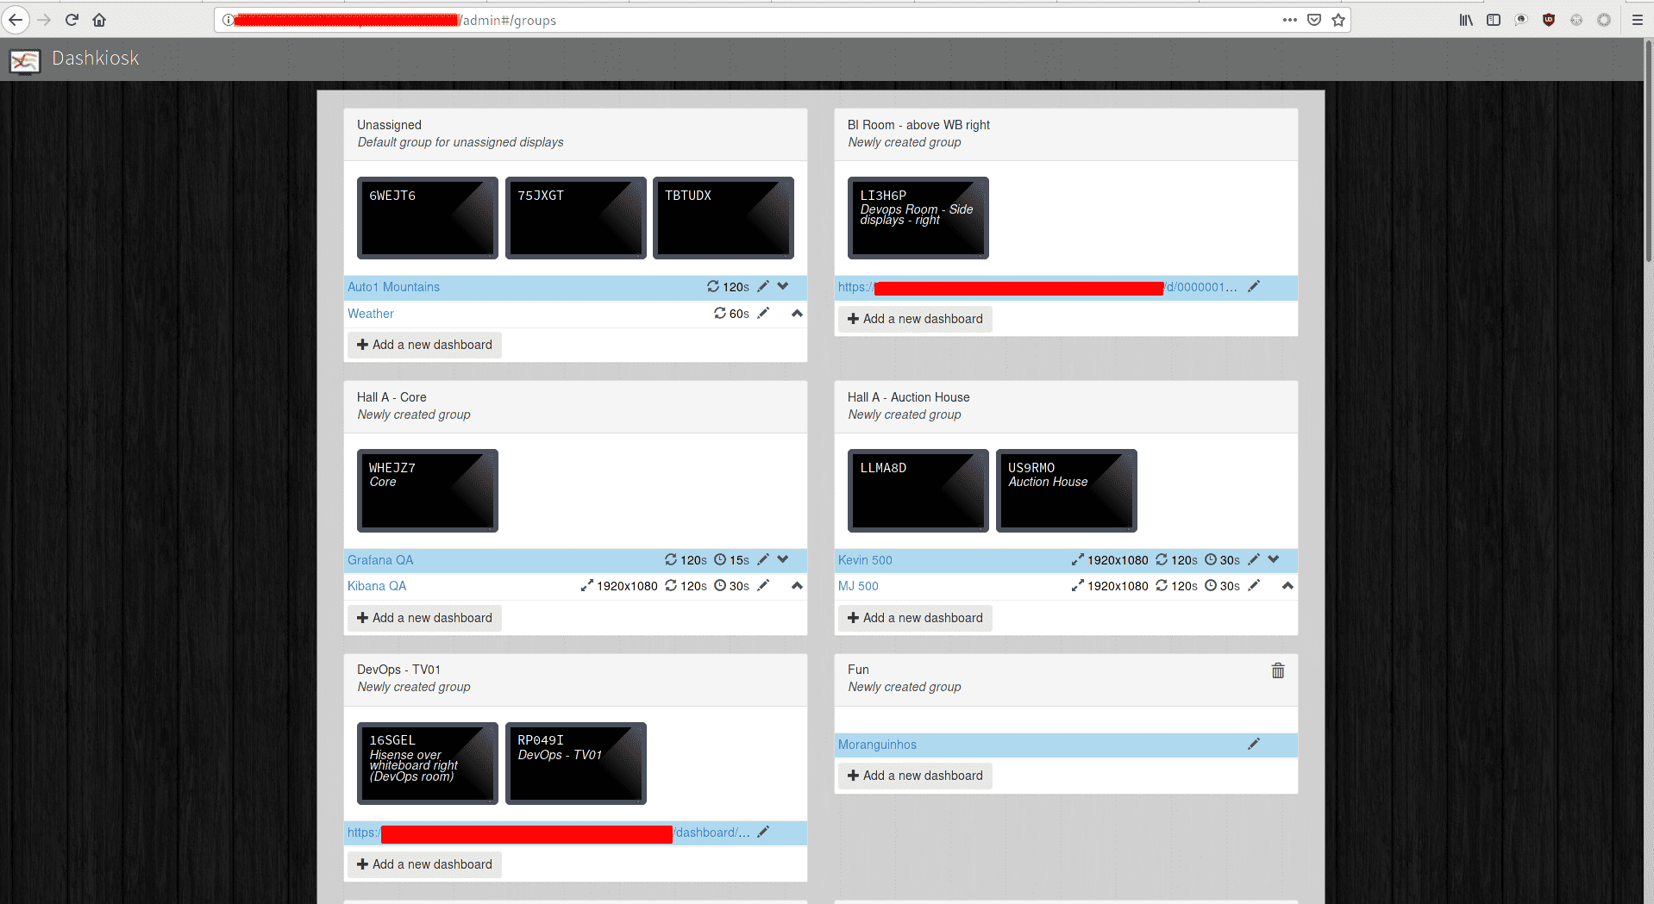
Task: Edit the Moranguinhos dashboard entry
Action: tap(1254, 744)
